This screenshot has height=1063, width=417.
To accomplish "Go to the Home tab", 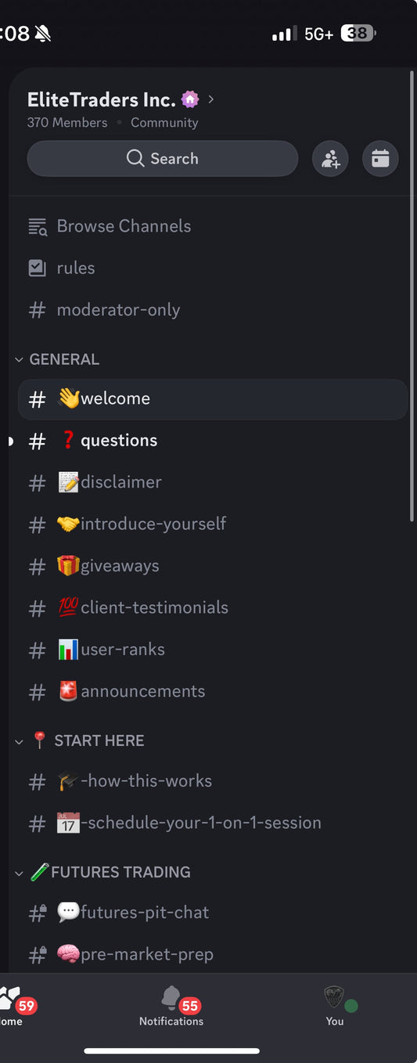I will click(14, 1006).
